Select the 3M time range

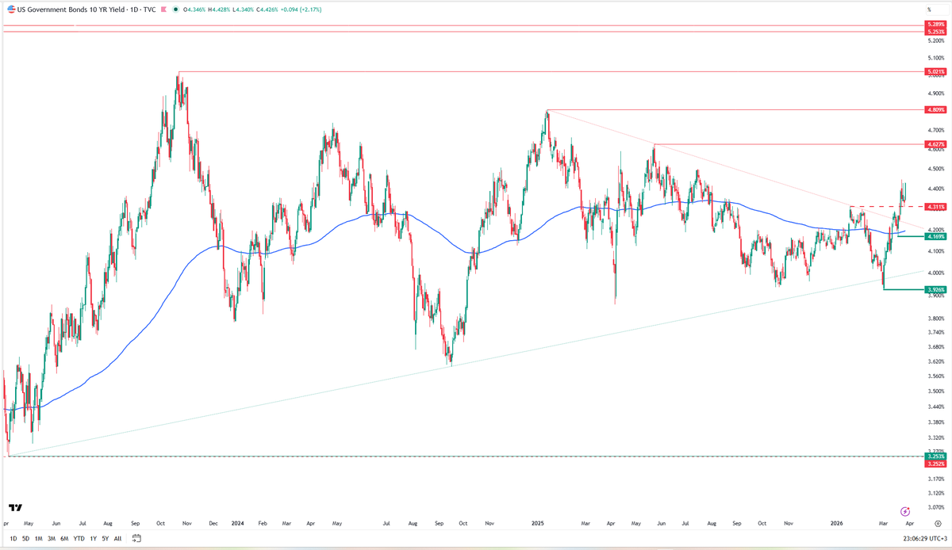[x=51, y=538]
